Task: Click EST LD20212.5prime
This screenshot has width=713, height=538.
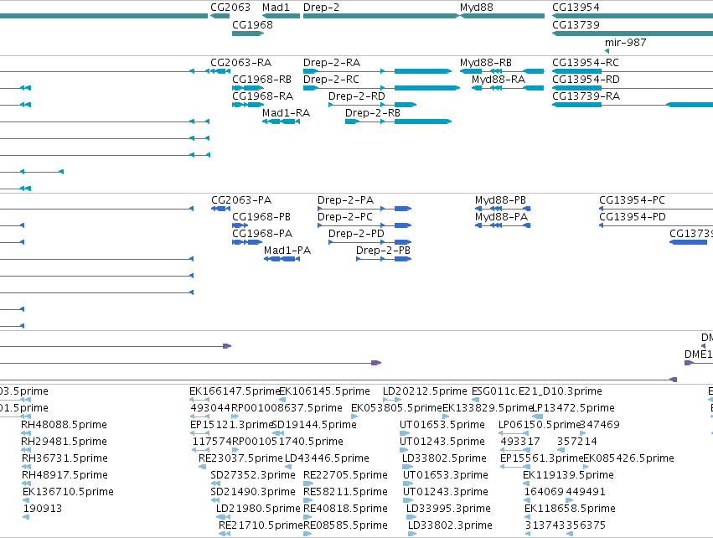Action: click(x=425, y=391)
